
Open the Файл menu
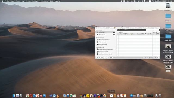point(13,1)
